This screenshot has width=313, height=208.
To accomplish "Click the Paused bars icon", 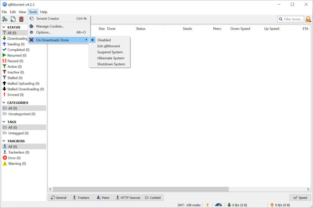I will [4, 60].
